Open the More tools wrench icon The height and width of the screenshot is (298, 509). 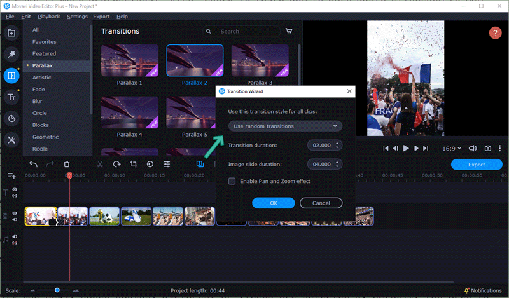11,140
